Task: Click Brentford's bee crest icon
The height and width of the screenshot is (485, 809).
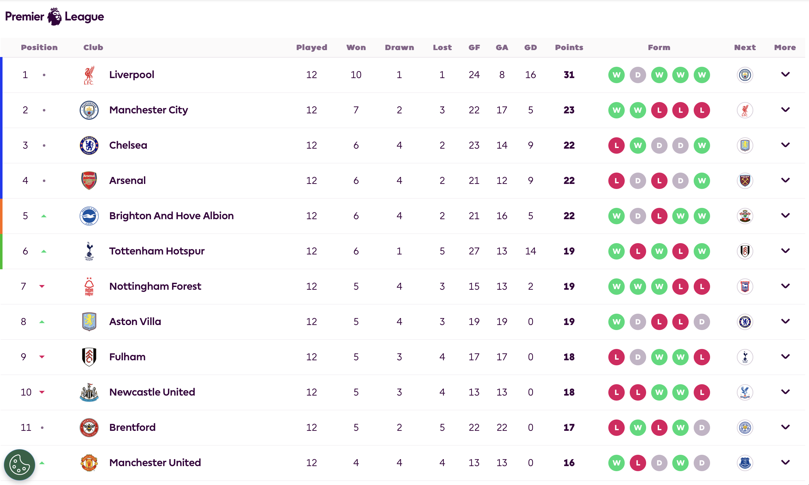Action: (x=89, y=427)
